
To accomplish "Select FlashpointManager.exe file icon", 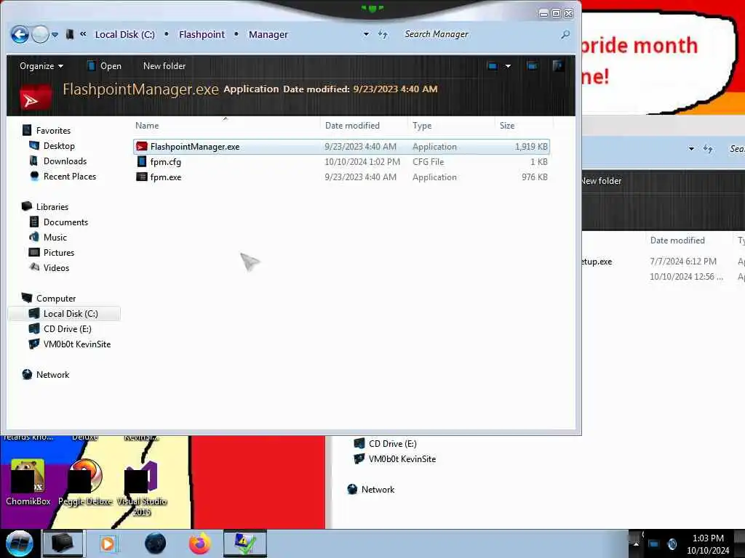I will coord(142,147).
